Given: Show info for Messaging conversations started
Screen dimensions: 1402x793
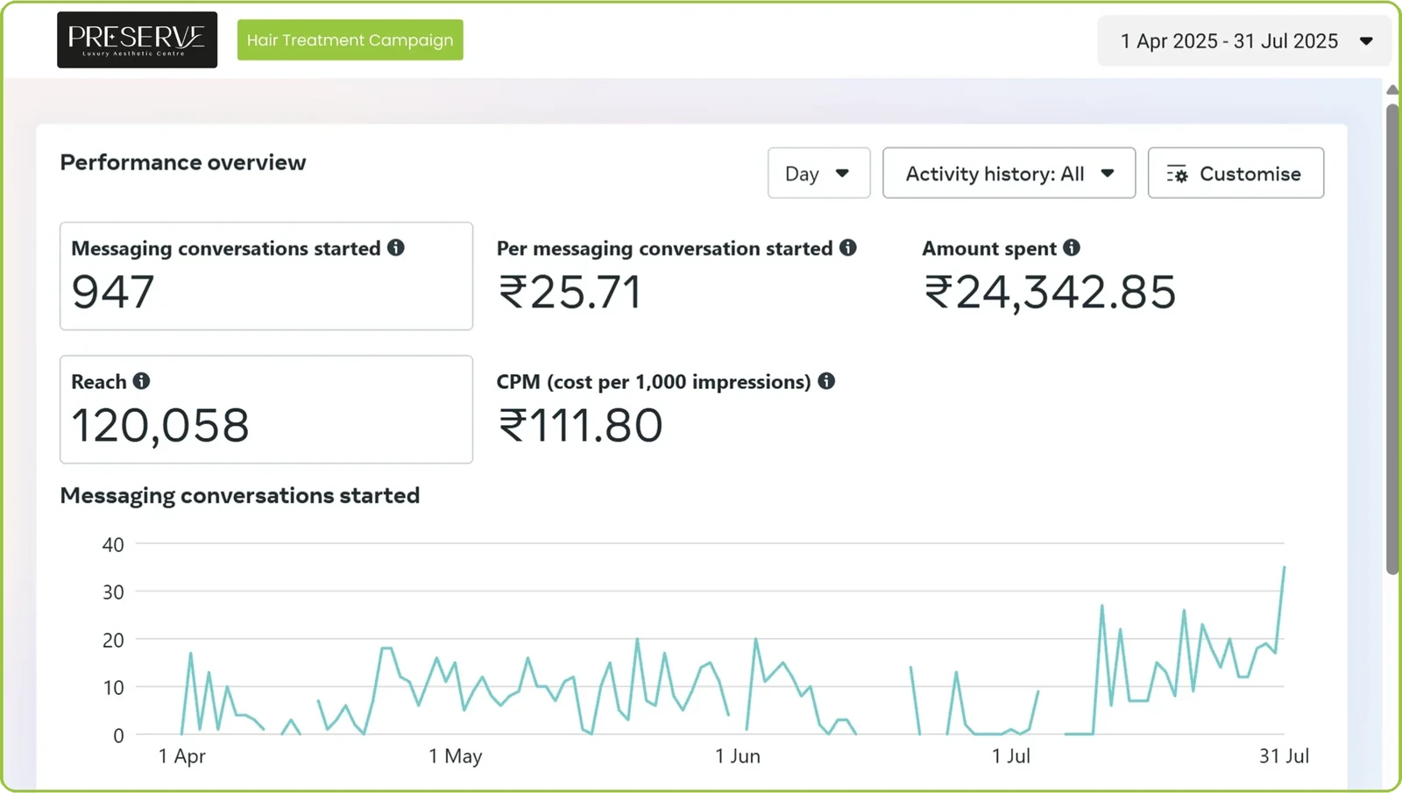Looking at the screenshot, I should point(396,248).
